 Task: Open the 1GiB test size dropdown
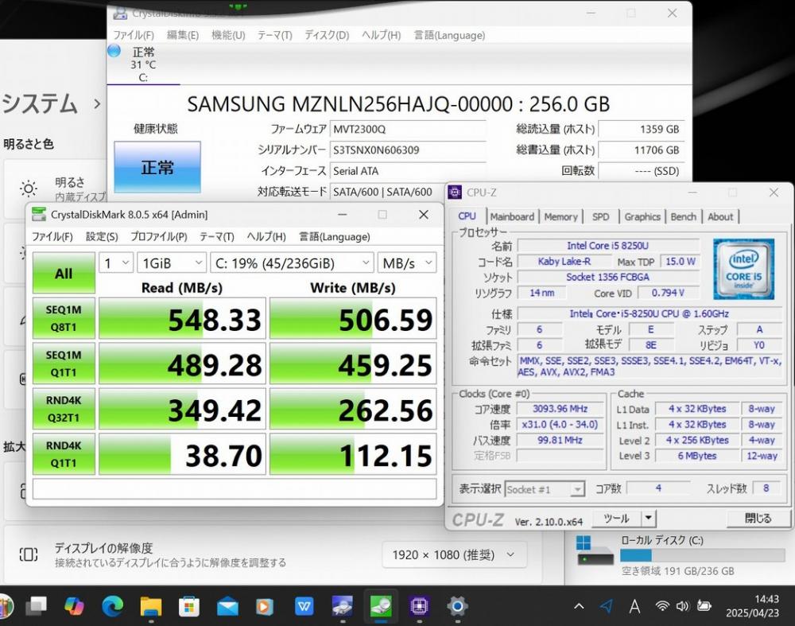tap(172, 262)
